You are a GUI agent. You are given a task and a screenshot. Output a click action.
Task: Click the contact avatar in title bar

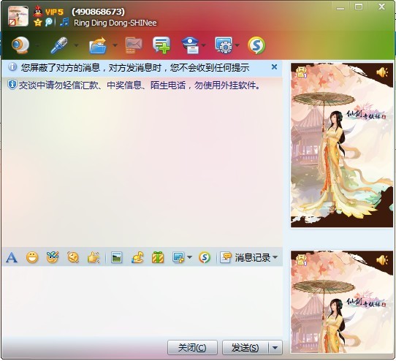(18, 16)
